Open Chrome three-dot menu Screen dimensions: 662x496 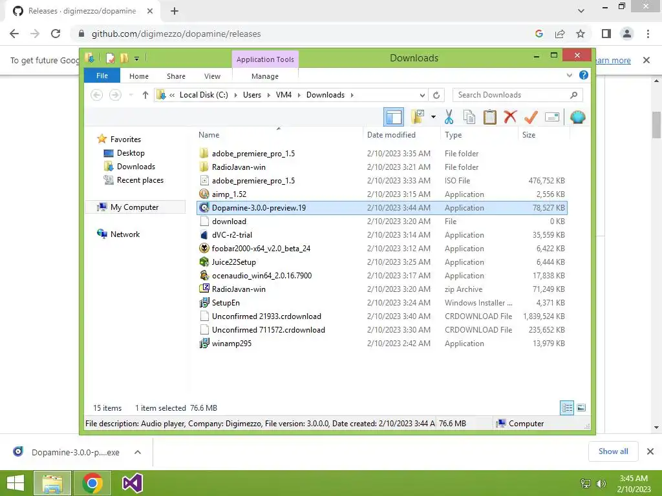(648, 34)
